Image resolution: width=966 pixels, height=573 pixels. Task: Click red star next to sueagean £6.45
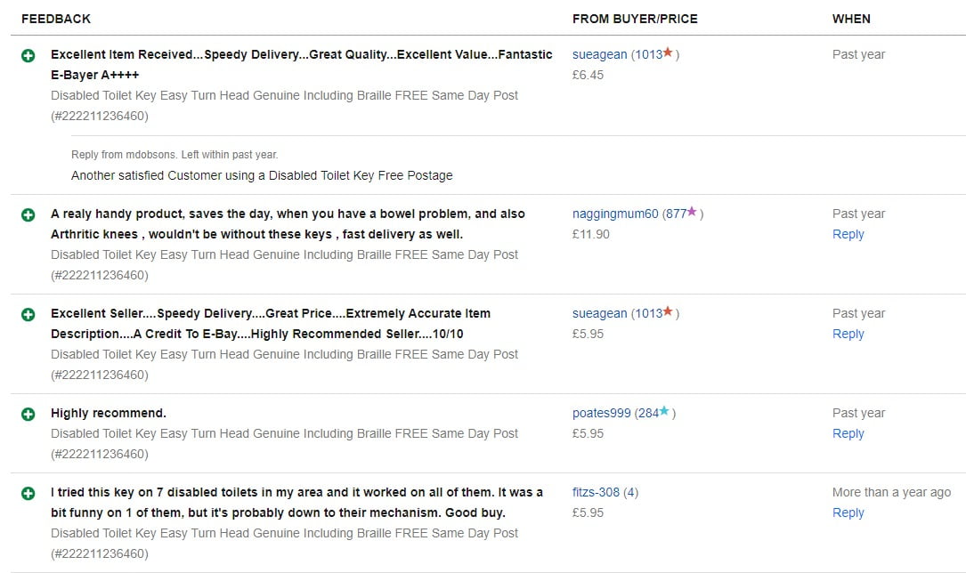[668, 53]
